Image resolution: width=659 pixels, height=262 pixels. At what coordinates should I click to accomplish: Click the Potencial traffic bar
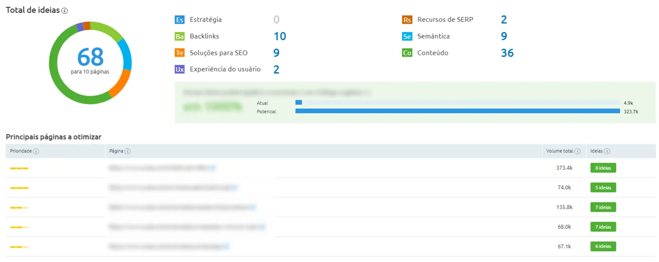[458, 111]
